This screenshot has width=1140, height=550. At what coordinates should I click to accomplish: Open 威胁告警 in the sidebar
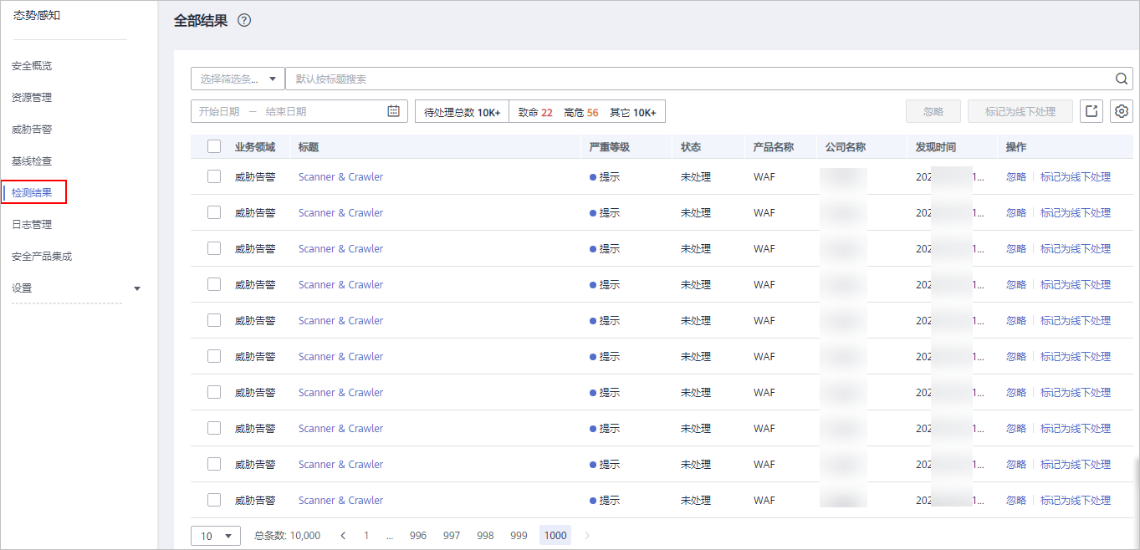tap(32, 130)
